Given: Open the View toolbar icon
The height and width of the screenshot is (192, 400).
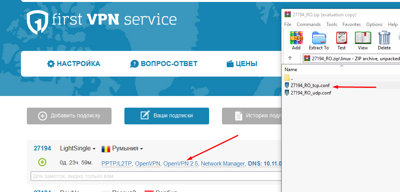Looking at the screenshot, I should pyautogui.click(x=363, y=38).
